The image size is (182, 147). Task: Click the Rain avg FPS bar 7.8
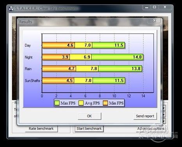coord(87,69)
